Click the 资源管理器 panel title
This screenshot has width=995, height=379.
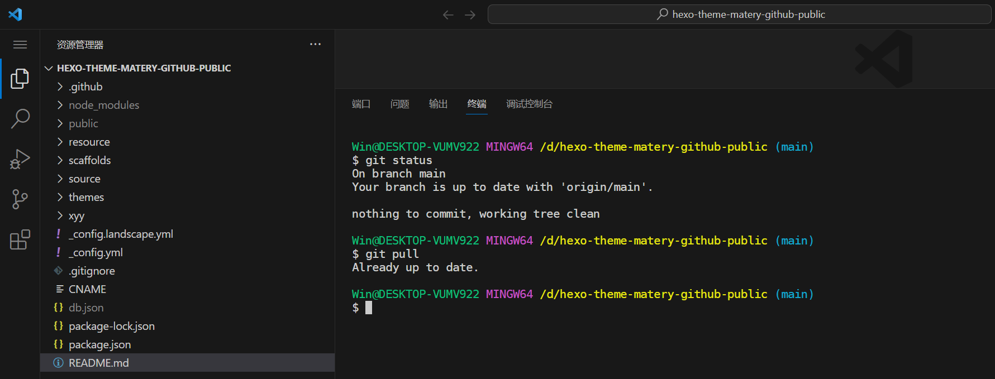tap(80, 45)
